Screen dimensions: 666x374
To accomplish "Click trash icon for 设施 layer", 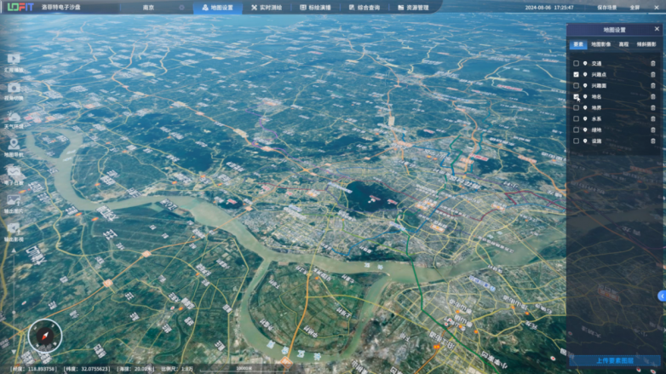I will pos(653,141).
